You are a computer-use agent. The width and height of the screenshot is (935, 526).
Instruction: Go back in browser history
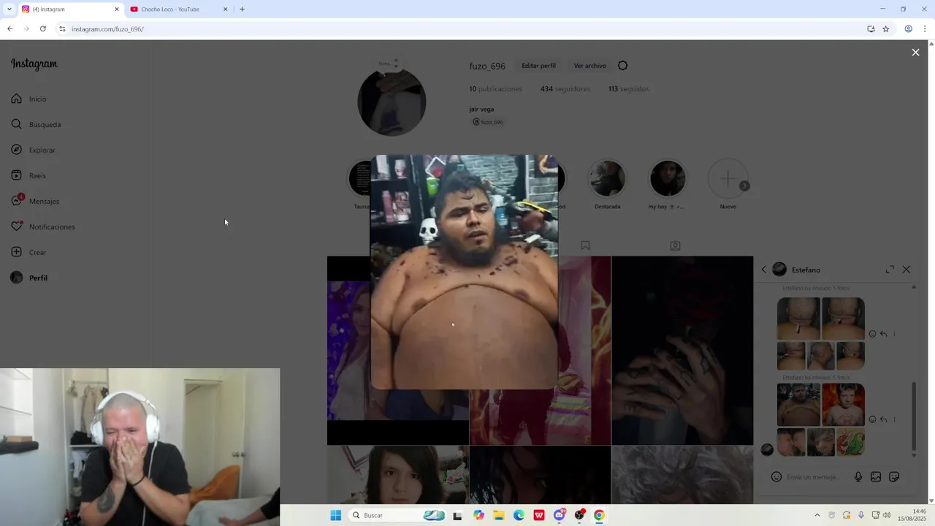tap(9, 29)
